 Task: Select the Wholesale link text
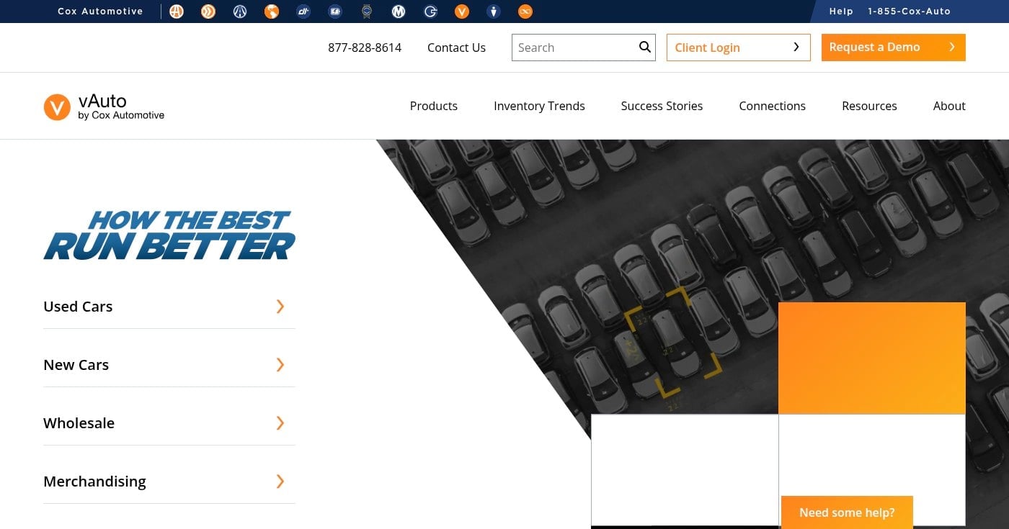[79, 423]
